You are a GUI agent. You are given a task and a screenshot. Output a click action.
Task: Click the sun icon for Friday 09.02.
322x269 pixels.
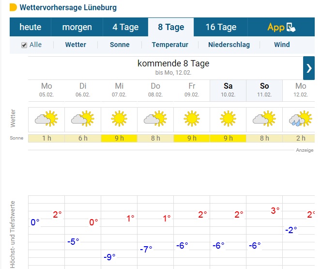192,119
